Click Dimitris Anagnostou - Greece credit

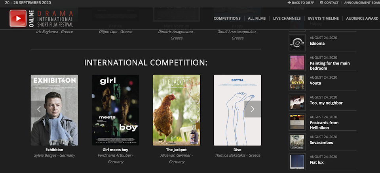click(177, 35)
